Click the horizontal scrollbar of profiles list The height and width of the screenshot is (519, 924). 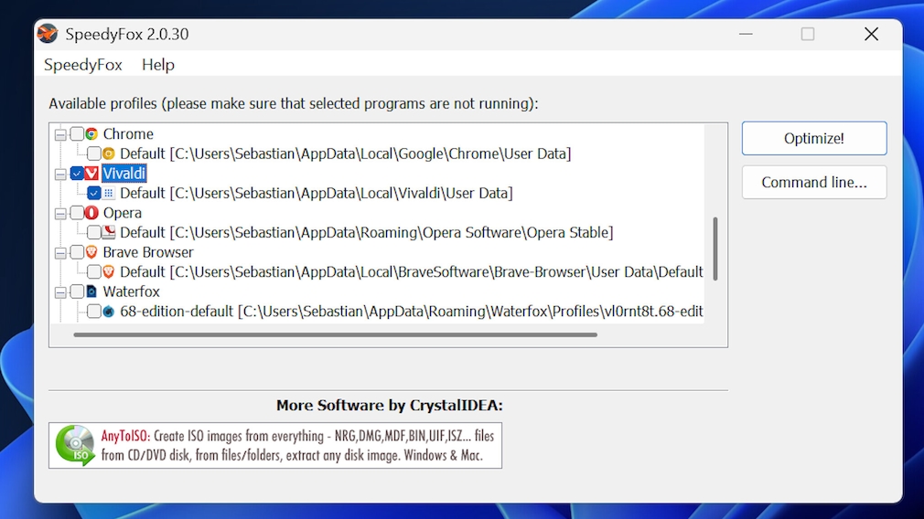tap(335, 334)
